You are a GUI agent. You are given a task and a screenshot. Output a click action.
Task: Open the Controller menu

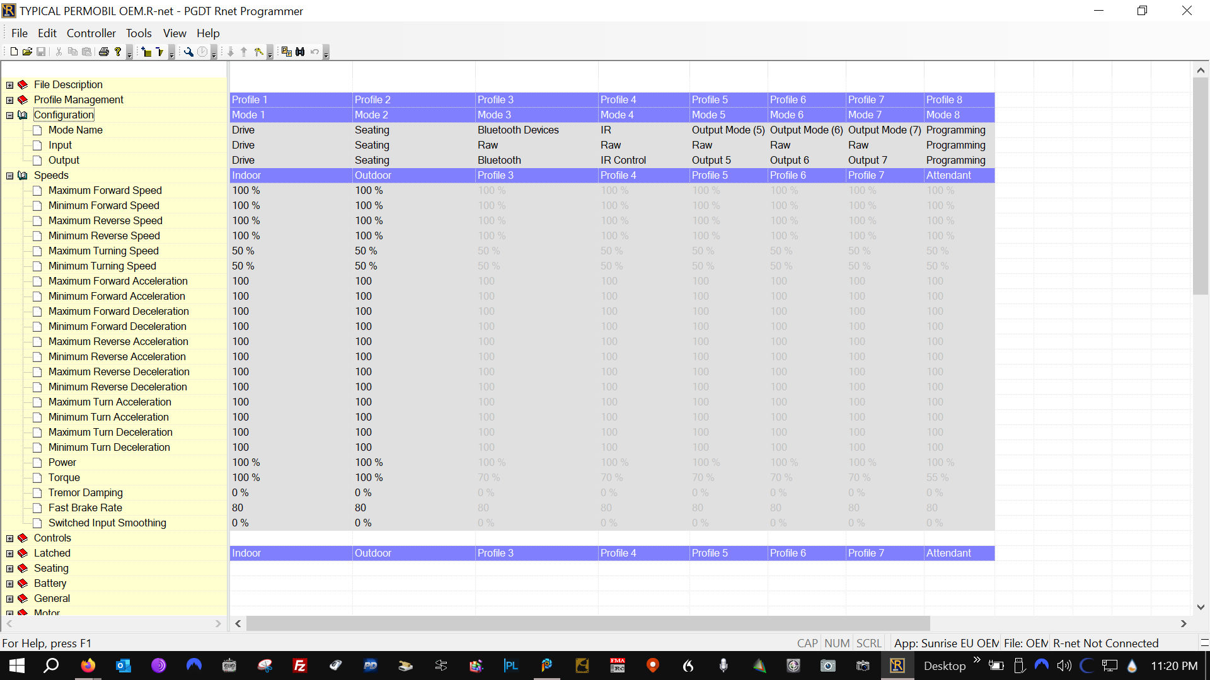click(91, 33)
